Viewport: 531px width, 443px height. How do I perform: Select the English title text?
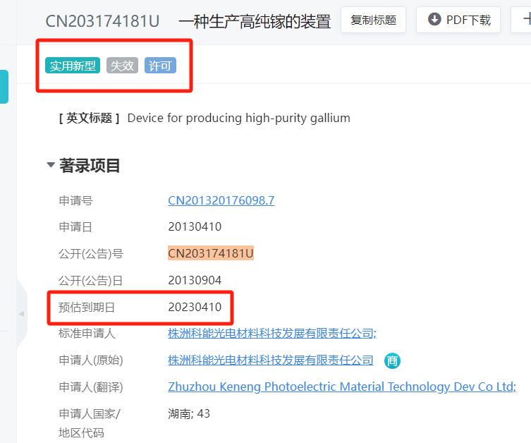(x=239, y=119)
